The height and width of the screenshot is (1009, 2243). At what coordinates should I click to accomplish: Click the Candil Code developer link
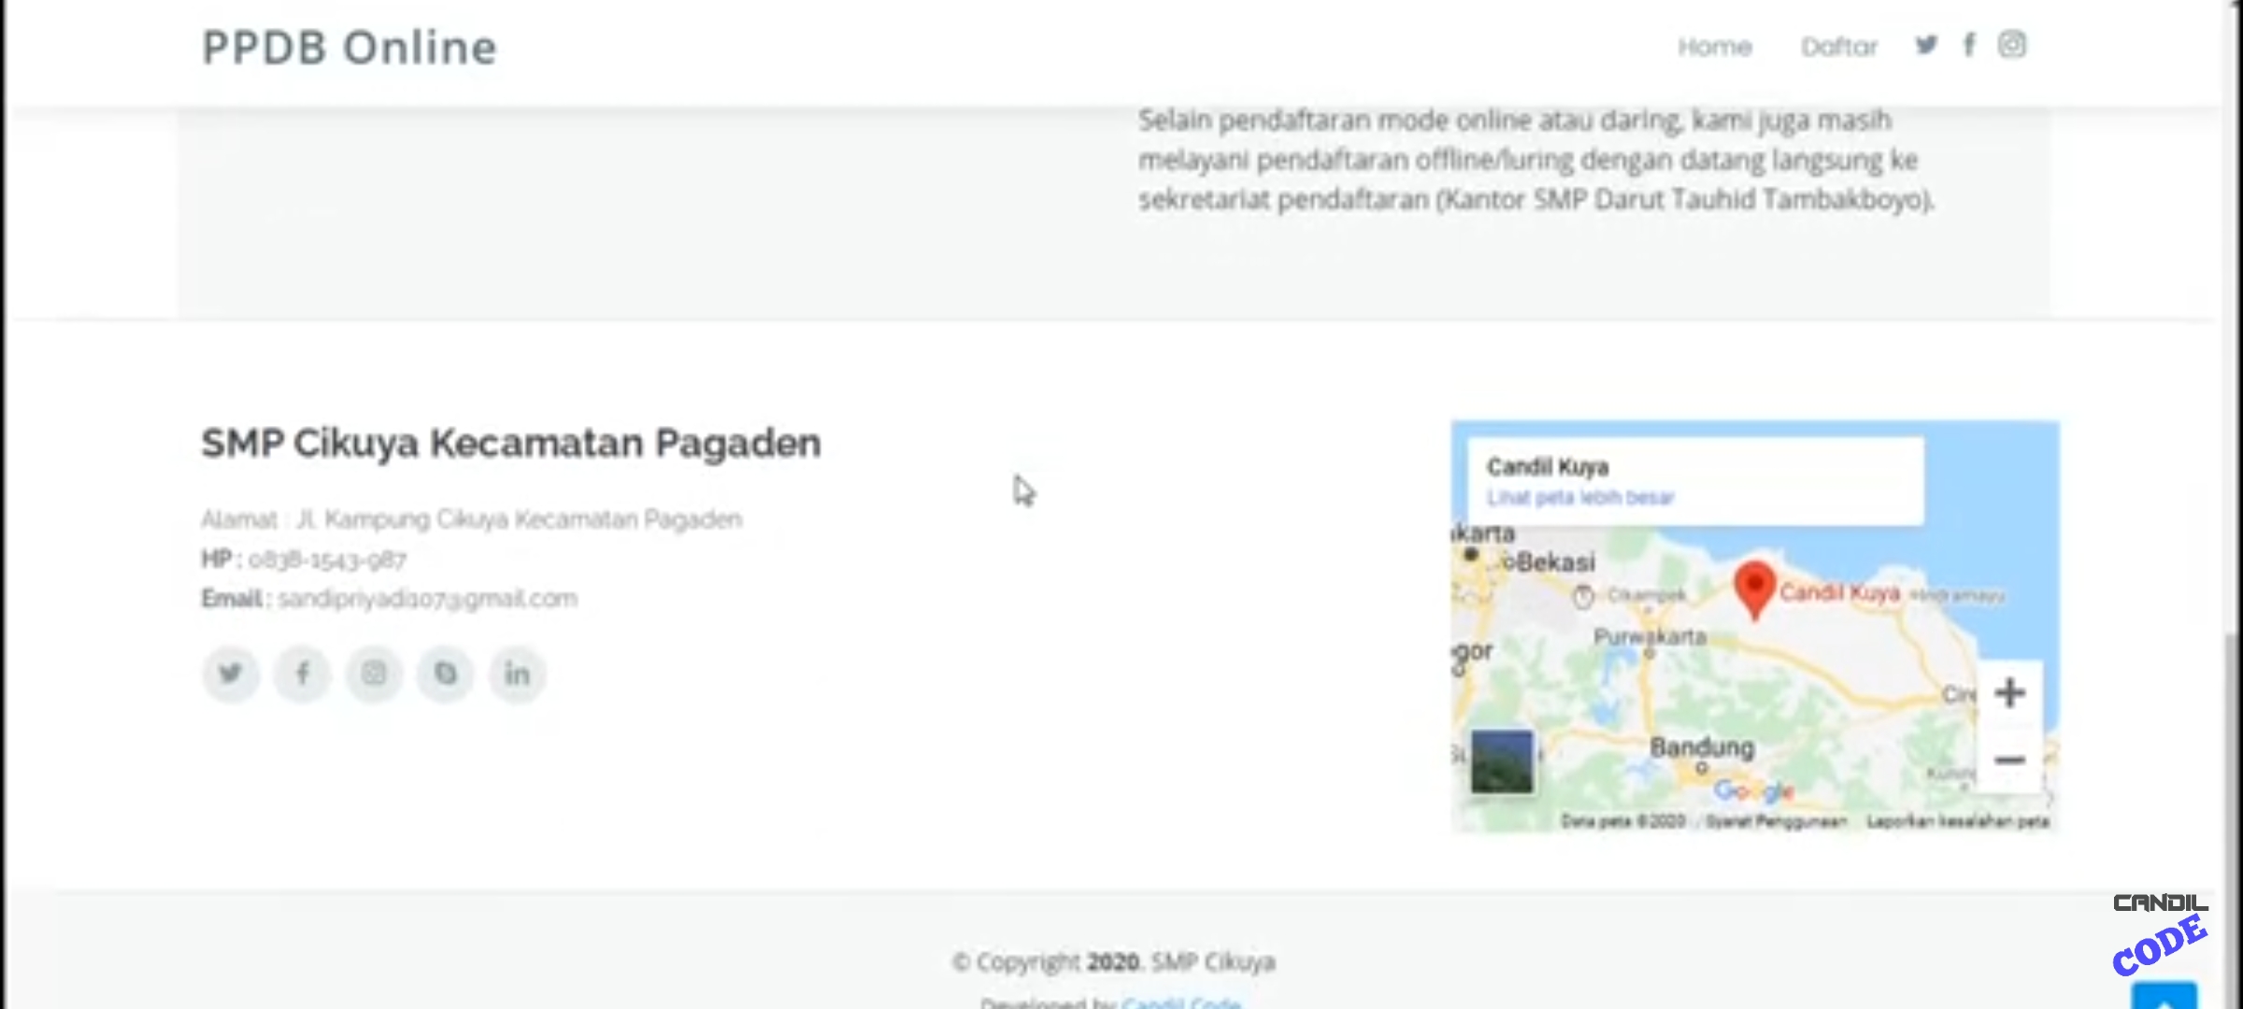[x=1181, y=1002]
